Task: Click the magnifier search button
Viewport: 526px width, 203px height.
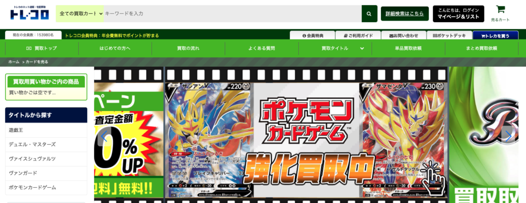Action: [369, 14]
